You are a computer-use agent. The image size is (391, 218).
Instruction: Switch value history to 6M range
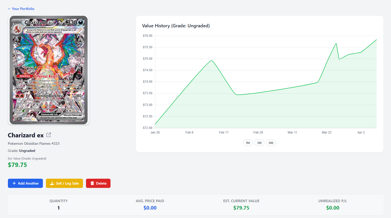pos(271,143)
